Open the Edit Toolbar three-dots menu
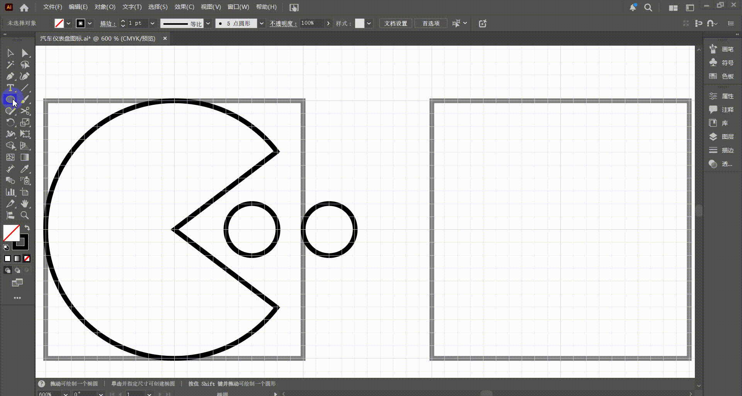Screen dimensions: 742x396 (x=17, y=298)
